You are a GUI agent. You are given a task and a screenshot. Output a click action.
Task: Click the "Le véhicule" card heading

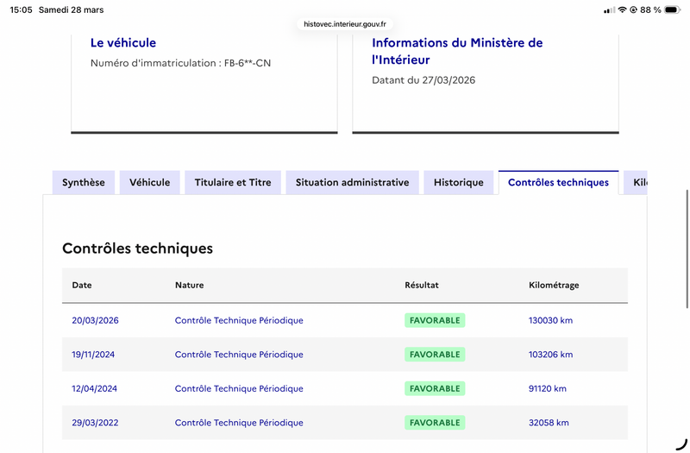point(123,42)
